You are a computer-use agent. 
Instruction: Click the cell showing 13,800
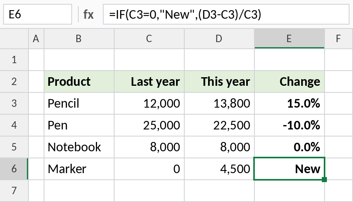click(x=219, y=103)
